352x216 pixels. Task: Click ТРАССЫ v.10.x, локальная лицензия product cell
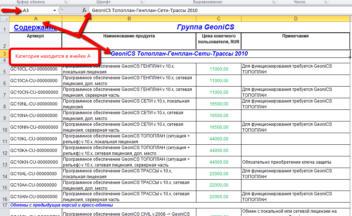[x=129, y=174]
